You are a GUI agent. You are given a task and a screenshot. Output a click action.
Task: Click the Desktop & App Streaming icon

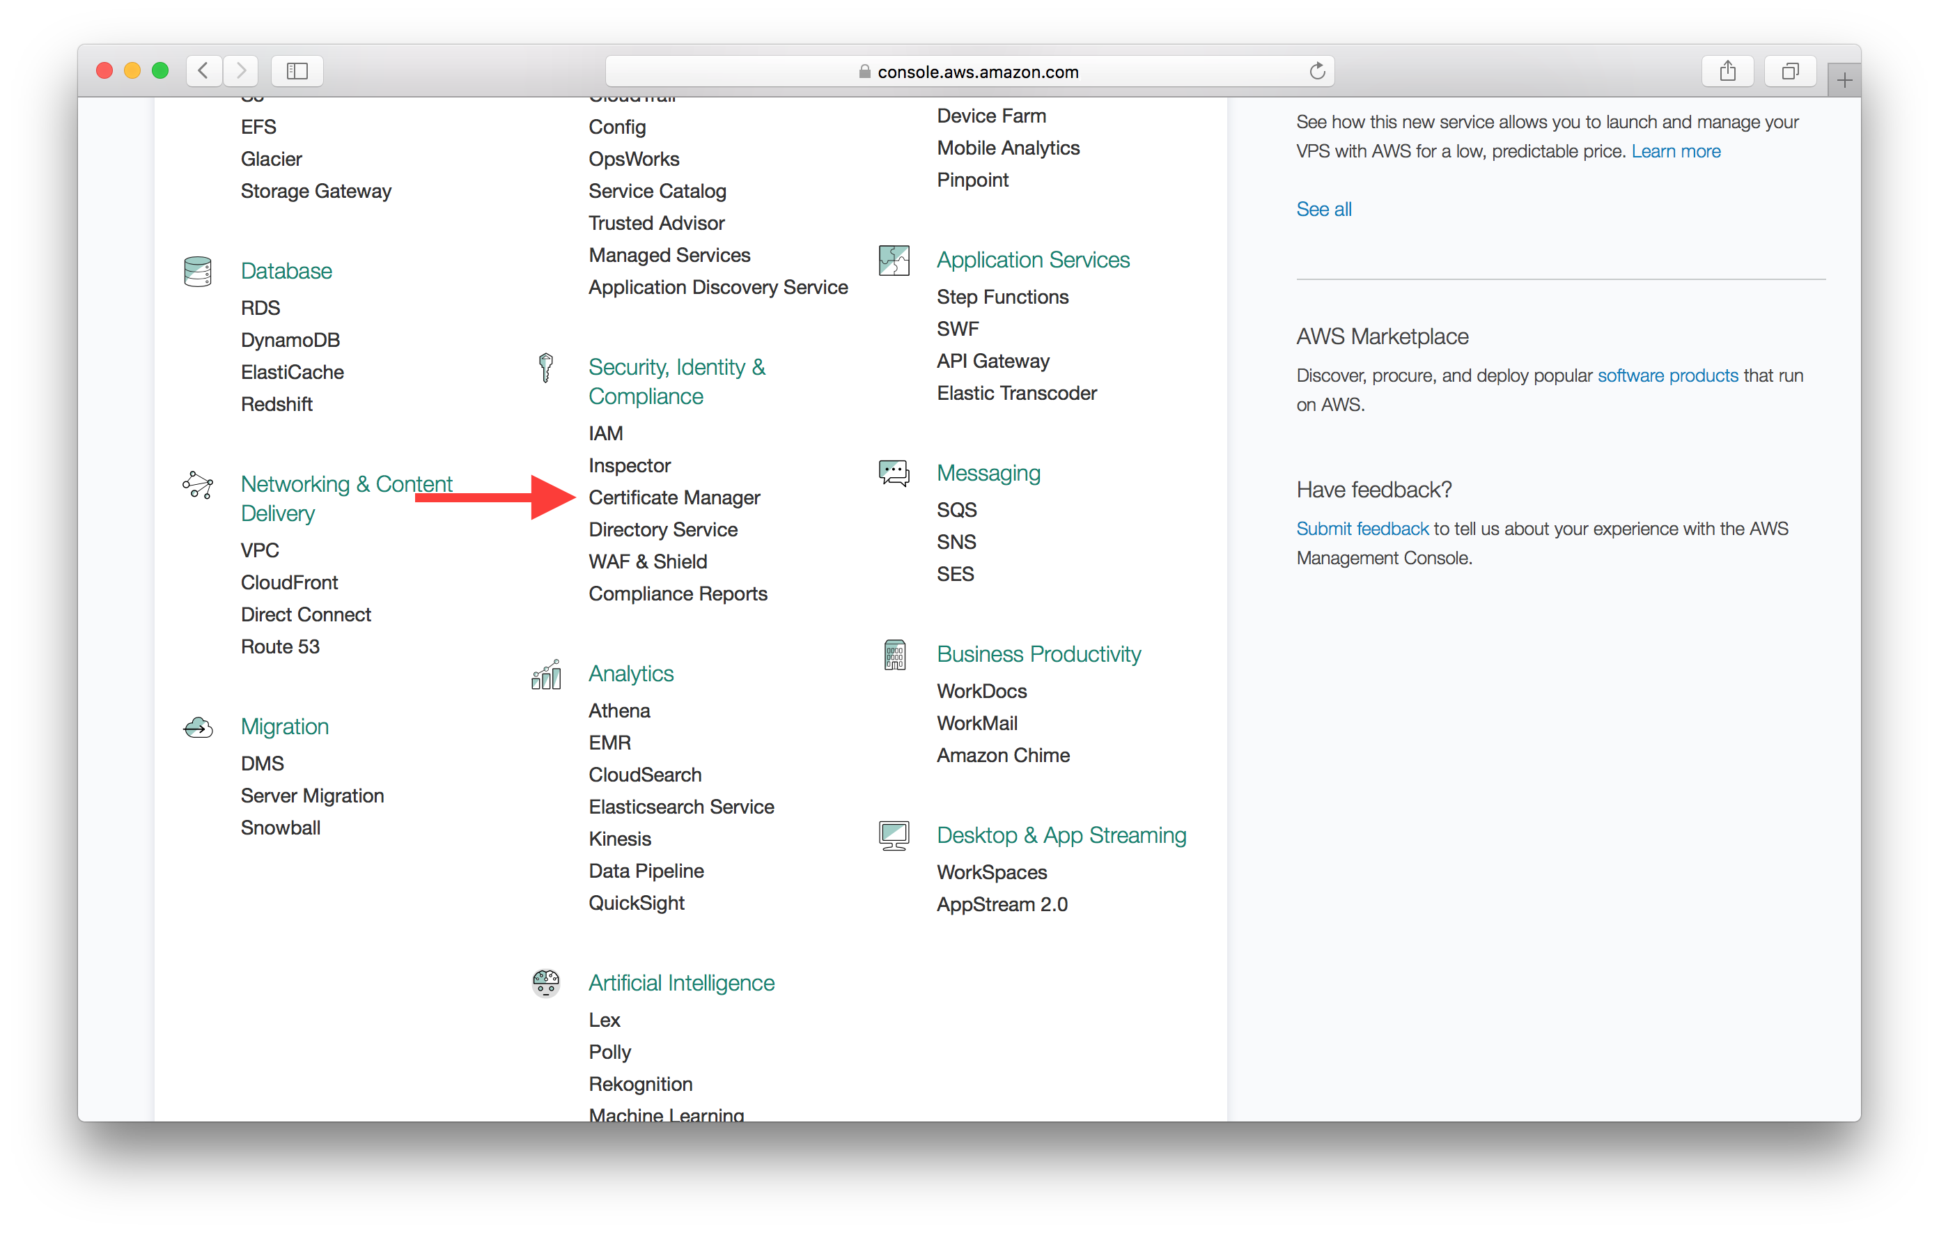pyautogui.click(x=896, y=836)
